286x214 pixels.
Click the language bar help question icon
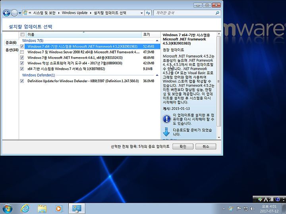pyautogui.click(x=278, y=200)
